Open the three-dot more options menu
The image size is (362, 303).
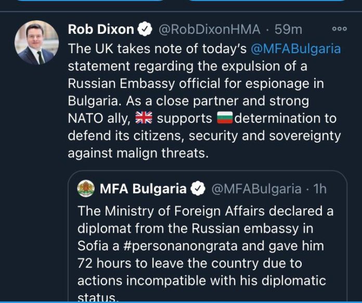click(339, 29)
